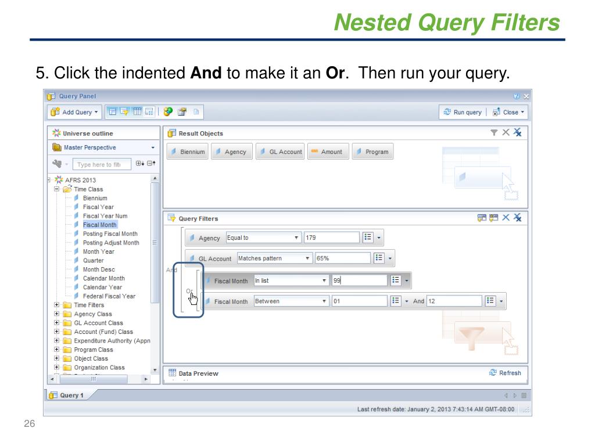Expand the Agency Class folder
The width and height of the screenshot is (595, 446).
(x=56, y=314)
